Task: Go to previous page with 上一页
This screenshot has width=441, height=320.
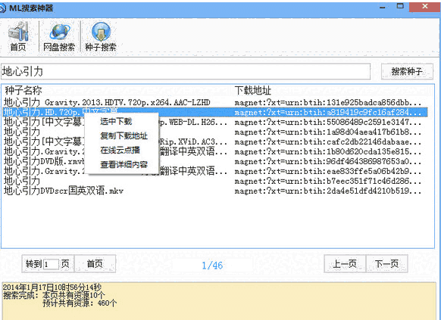Action: [345, 263]
